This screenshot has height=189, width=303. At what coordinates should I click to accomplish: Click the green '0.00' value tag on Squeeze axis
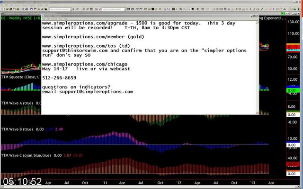coord(293,90)
